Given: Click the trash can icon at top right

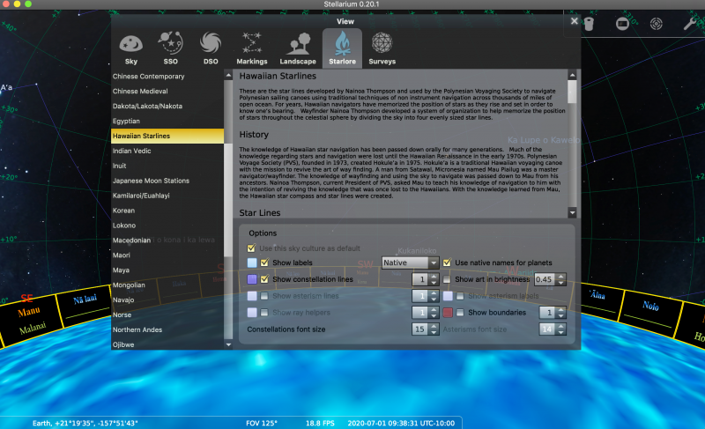Looking at the screenshot, I should click(589, 24).
